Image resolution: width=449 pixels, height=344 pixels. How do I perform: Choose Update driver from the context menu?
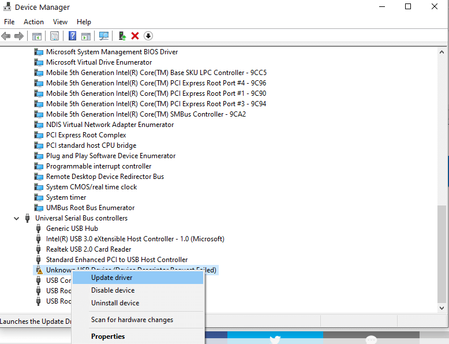click(x=111, y=278)
